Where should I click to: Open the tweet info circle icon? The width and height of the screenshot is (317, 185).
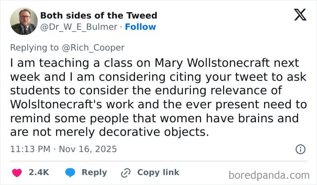300,149
